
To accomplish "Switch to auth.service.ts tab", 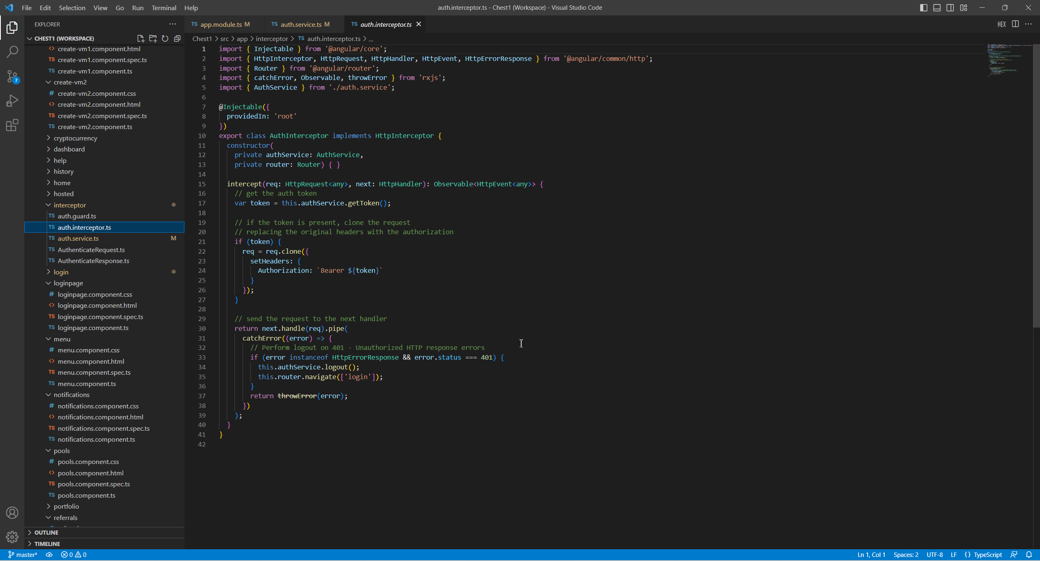I will point(301,24).
